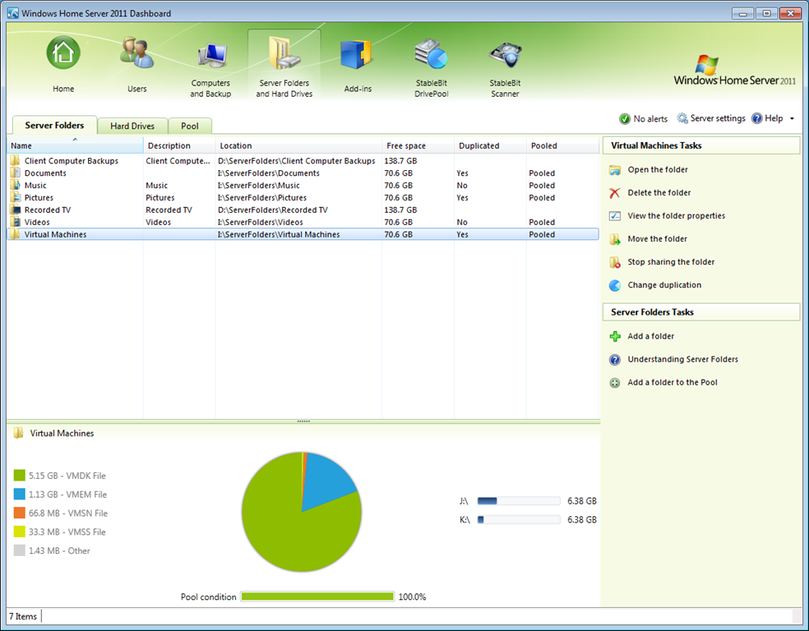Viewport: 809px width, 631px height.
Task: Click I:\ServerFolders\Music location cell
Action: click(258, 186)
